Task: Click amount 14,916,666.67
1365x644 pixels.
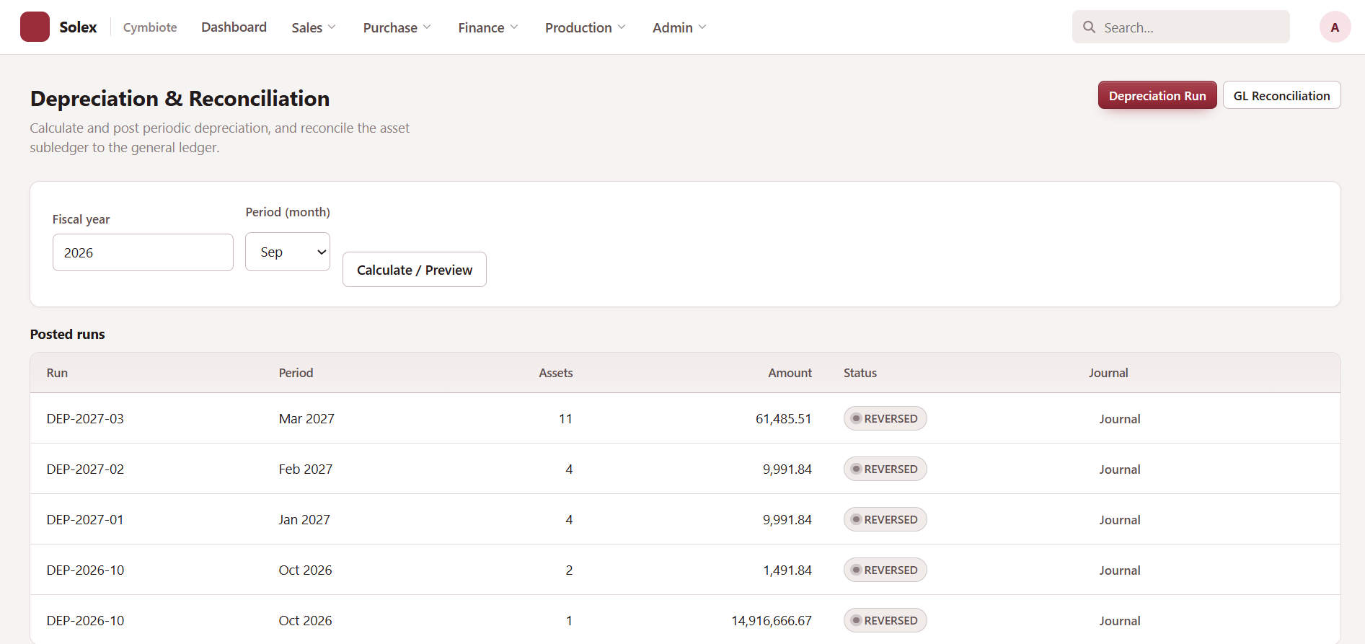Action: tap(771, 620)
